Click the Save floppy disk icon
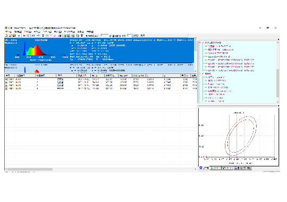This screenshot has width=287, height=202. pos(14,36)
